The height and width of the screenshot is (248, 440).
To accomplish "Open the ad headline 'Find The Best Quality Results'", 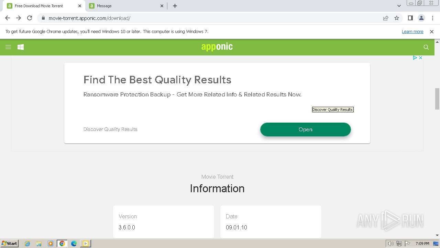I will (157, 80).
